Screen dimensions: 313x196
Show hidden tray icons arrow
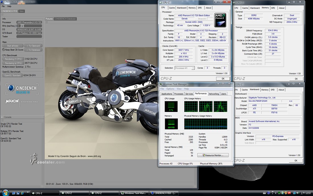pos(276,193)
